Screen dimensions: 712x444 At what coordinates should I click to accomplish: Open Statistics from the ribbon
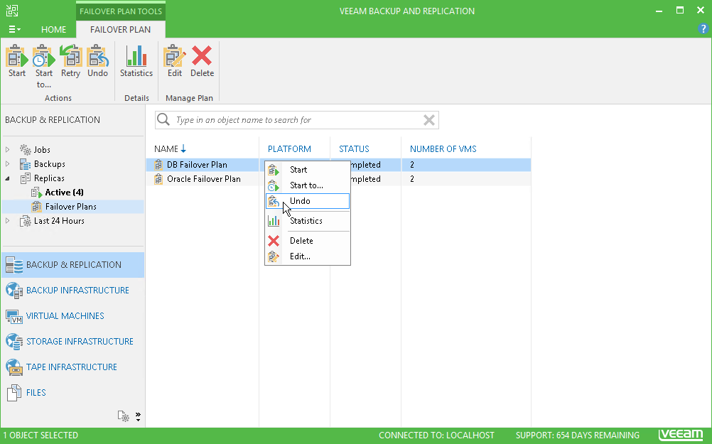(136, 61)
